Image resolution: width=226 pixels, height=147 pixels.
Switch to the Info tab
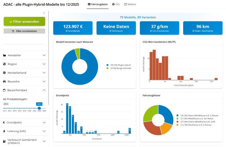pos(116,4)
